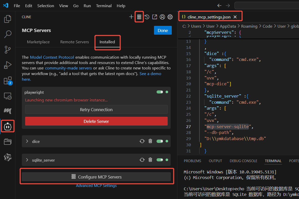The image size is (299, 199).
Task: Open the Help menu
Action: tap(121, 6)
